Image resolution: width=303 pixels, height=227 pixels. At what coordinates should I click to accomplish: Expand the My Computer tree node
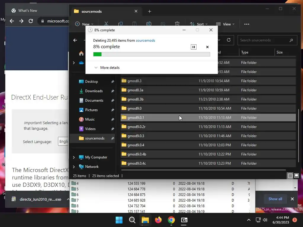(74, 157)
